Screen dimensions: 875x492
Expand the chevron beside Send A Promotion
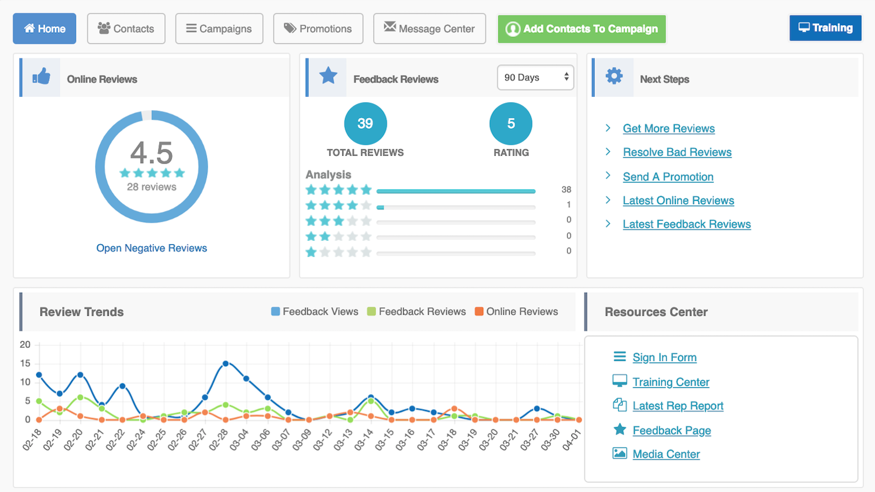pos(608,175)
